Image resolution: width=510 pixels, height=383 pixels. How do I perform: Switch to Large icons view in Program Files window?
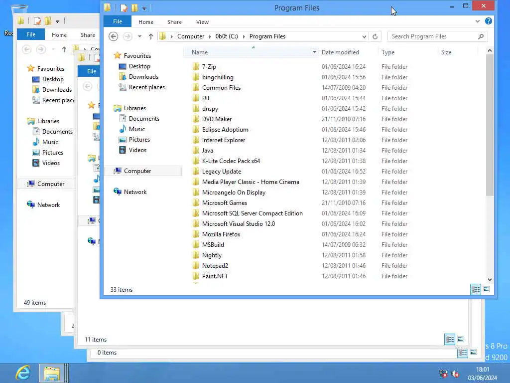tap(487, 289)
